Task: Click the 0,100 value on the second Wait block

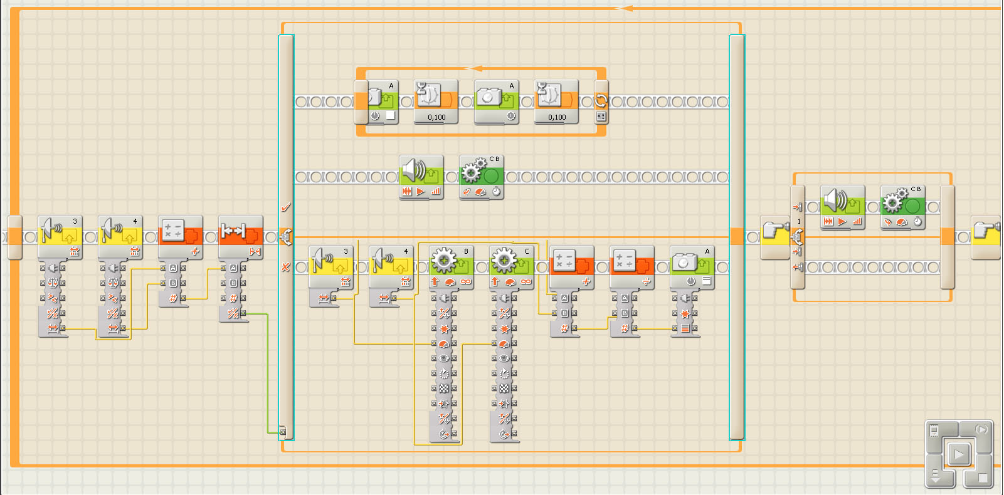Action: point(557,117)
